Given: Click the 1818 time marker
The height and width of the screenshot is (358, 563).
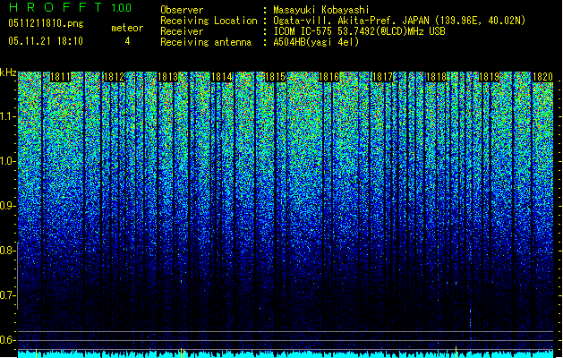Looking at the screenshot, I should [x=436, y=77].
